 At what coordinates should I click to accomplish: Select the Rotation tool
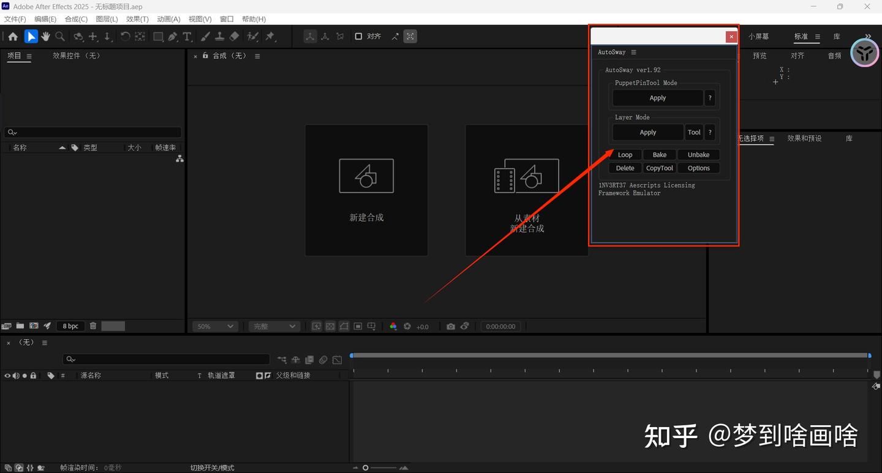coord(125,37)
